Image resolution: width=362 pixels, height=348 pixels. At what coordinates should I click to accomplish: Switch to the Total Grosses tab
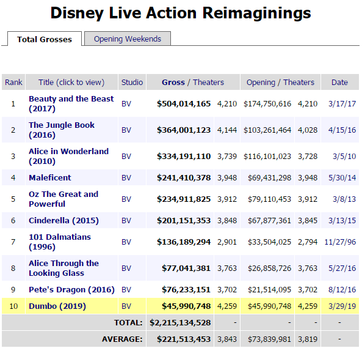tap(45, 39)
